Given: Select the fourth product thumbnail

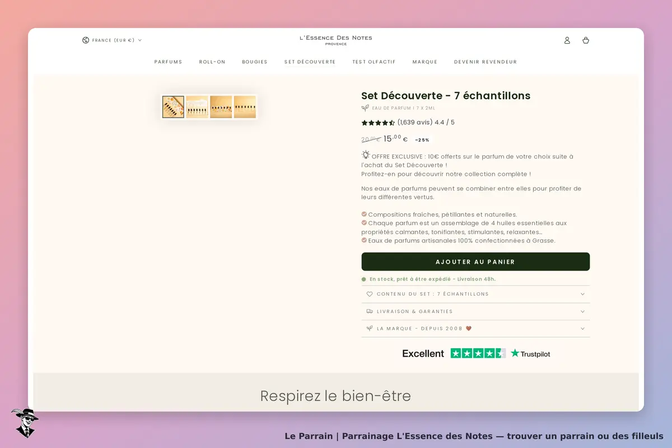Looking at the screenshot, I should [x=245, y=107].
